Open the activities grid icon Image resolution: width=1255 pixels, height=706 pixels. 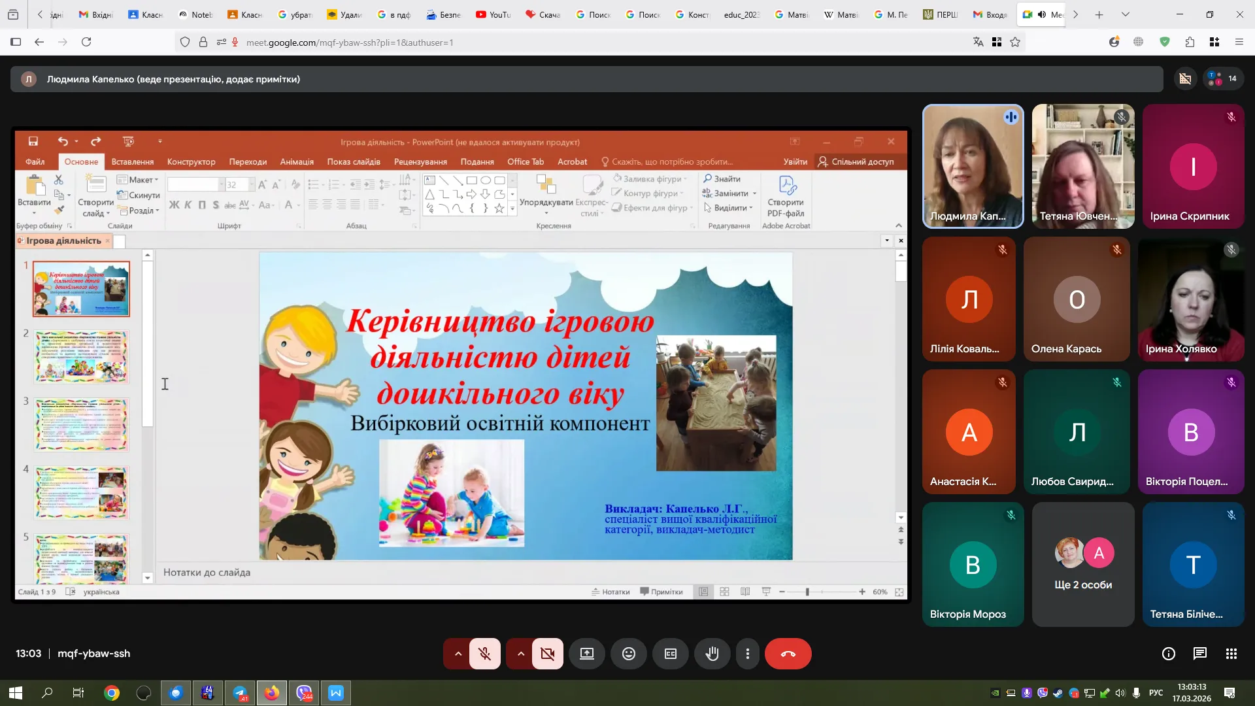point(1231,654)
